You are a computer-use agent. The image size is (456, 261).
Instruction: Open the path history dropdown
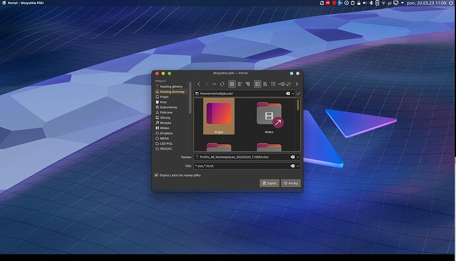293,94
